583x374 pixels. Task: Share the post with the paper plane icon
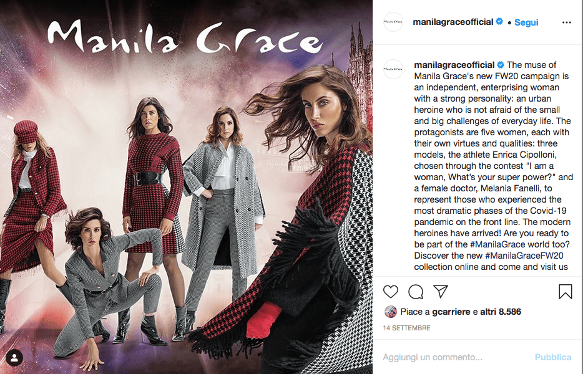click(x=441, y=291)
